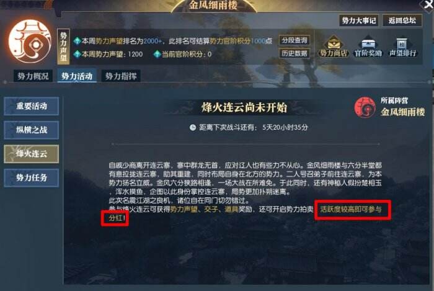Click the 历史数据 button

(x=294, y=53)
